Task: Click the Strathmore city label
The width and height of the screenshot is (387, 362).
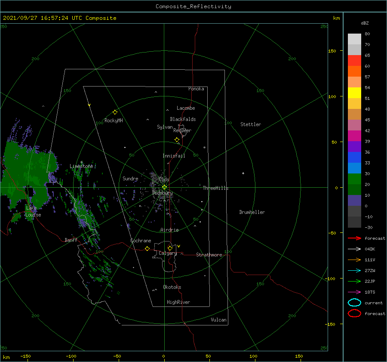Action: coord(209,255)
